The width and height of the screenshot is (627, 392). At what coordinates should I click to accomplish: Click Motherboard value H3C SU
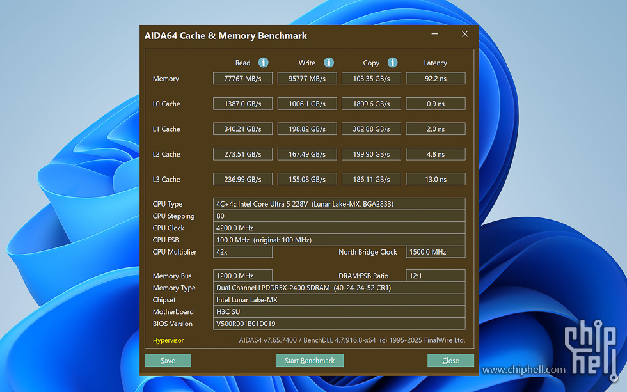339,311
